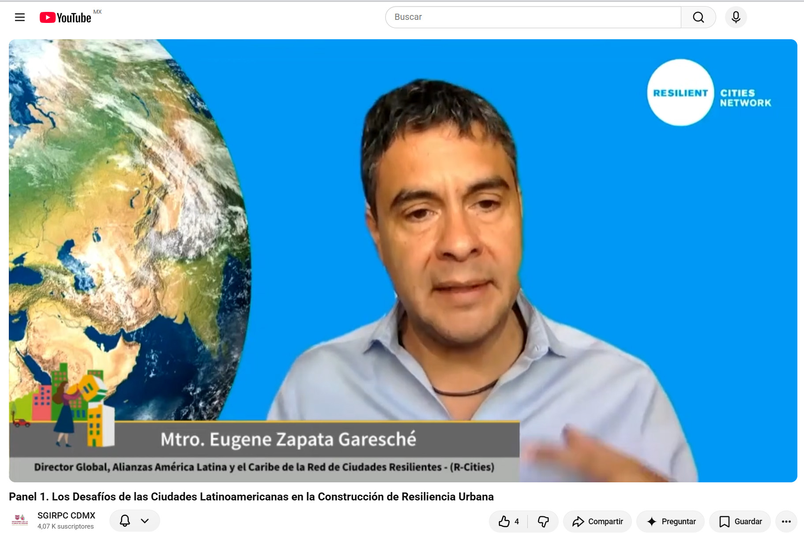Click the Buscar search field

click(x=533, y=17)
